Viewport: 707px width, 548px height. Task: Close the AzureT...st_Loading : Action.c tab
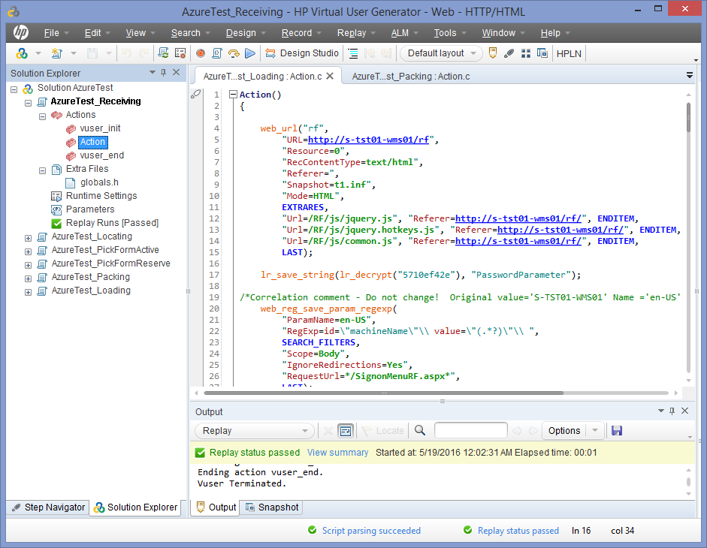pos(330,76)
